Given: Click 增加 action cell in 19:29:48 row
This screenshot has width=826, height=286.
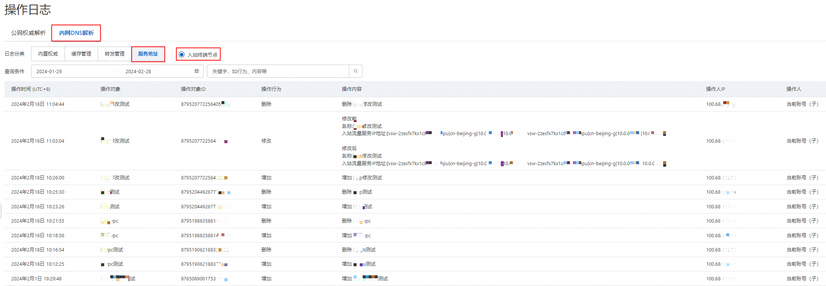Looking at the screenshot, I should (x=266, y=278).
